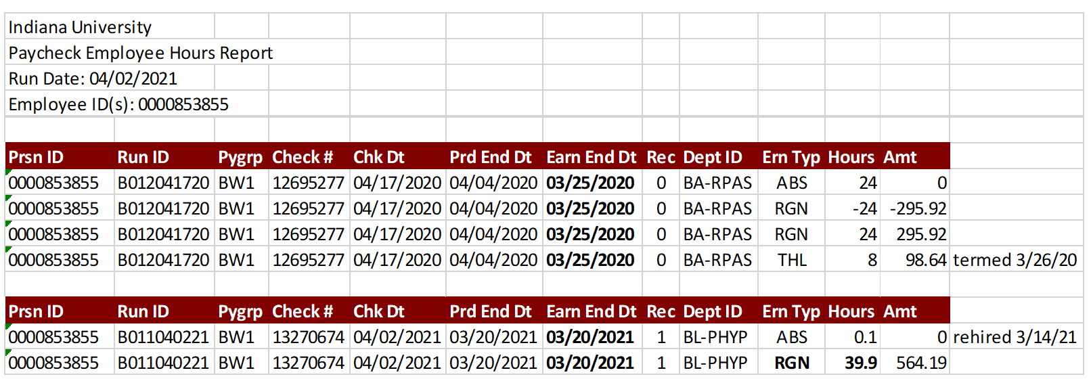Click the 0.1 hours cell
Viewport: 1091px width, 381px height.
[853, 337]
